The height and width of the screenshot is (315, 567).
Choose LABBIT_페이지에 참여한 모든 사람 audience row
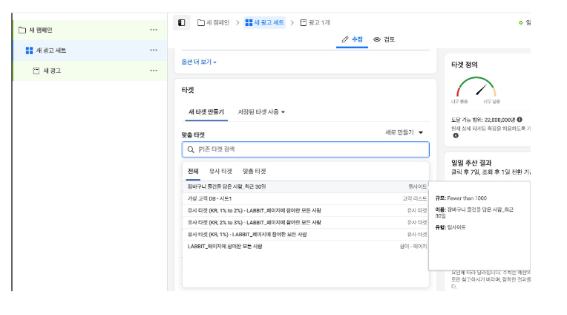coord(306,247)
